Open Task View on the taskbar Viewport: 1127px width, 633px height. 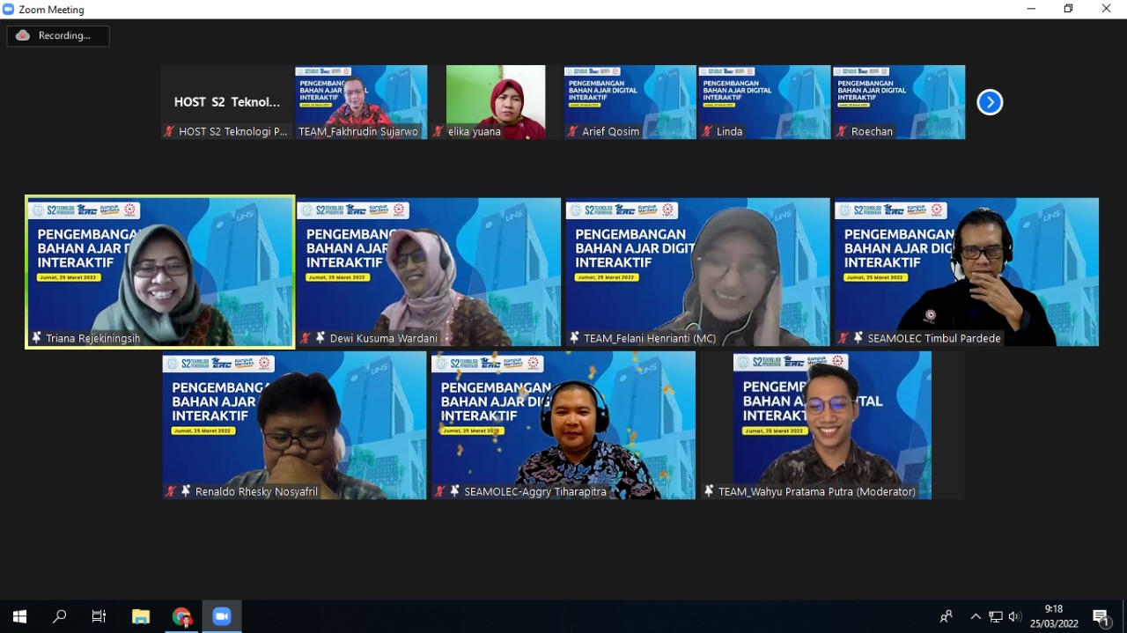coord(99,616)
